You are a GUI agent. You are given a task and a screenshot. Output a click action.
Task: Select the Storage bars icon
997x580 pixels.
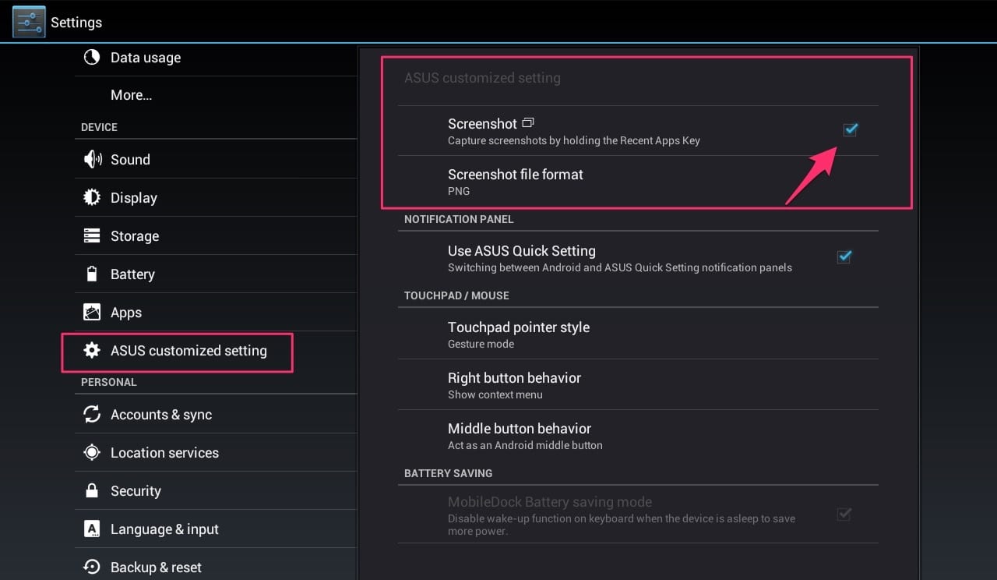(92, 235)
